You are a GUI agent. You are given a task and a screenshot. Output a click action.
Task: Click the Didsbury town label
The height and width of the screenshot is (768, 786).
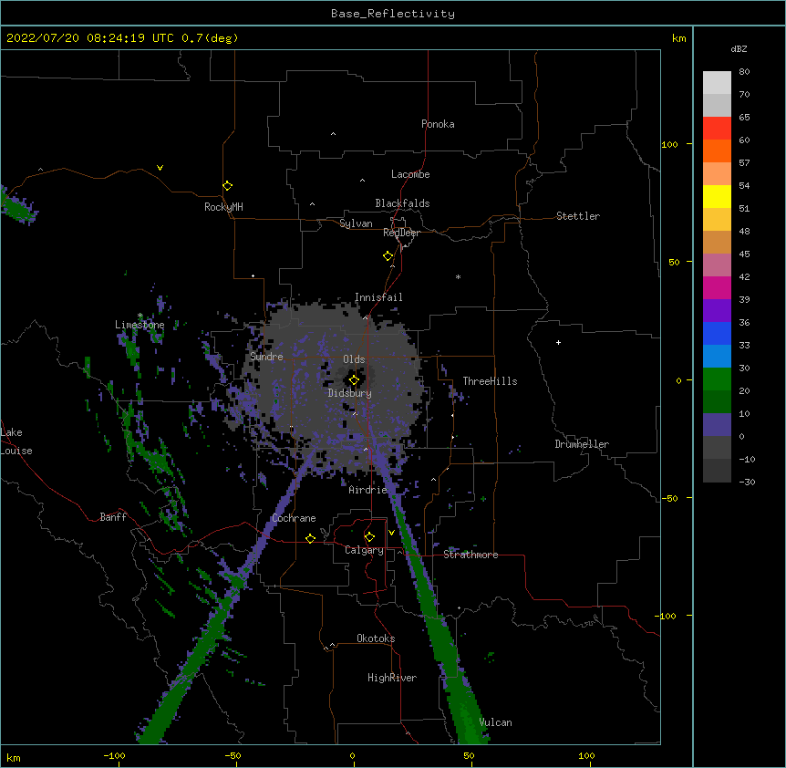[x=350, y=393]
